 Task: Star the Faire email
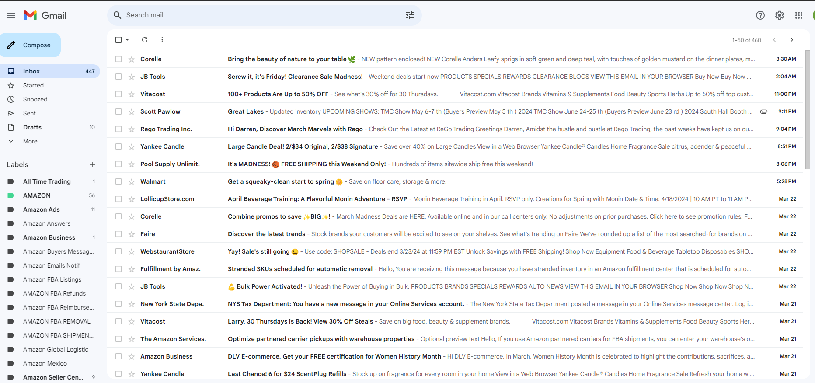[x=132, y=234]
